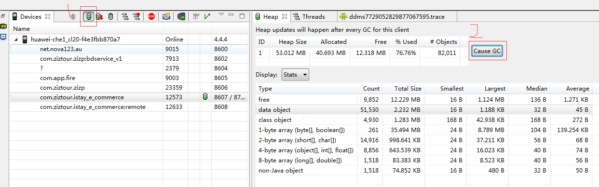599x187 pixels.
Task: Click the red STOP process icon
Action: point(151,16)
